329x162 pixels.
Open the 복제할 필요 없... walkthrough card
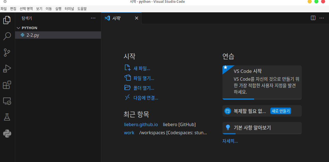[262, 111]
